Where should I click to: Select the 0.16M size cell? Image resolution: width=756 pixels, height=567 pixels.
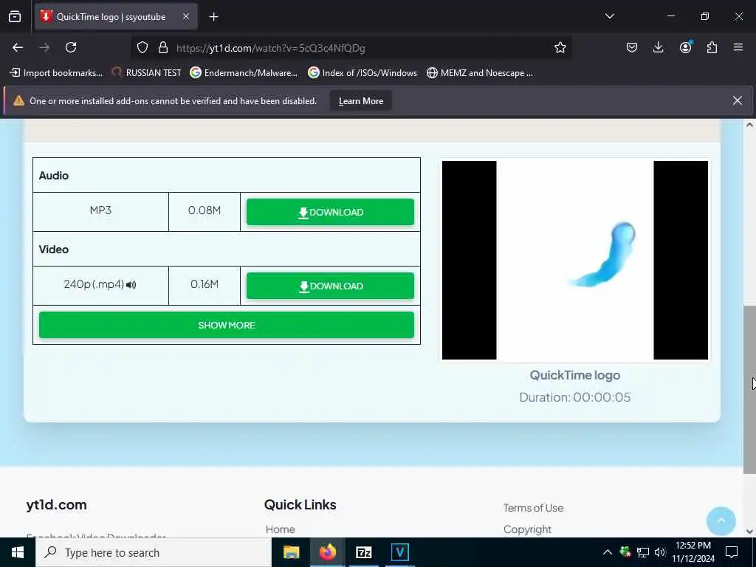coord(205,284)
